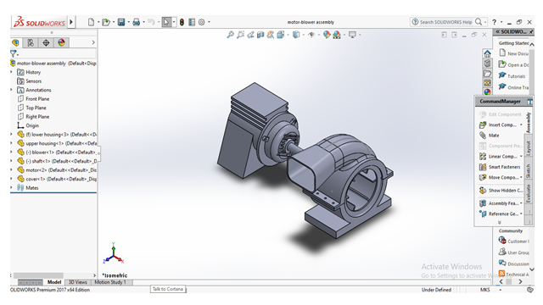Click the Mate paperclip icon
The height and width of the screenshot is (305, 543).
point(483,136)
